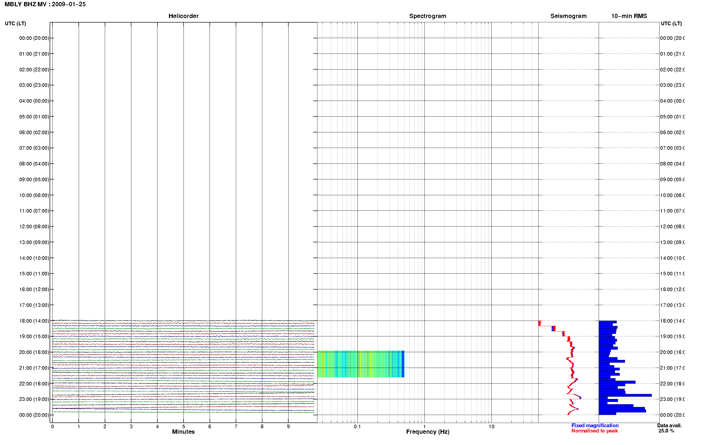This screenshot has width=713, height=445.
Task: Click the red 'Normalised to peak' legend text
Action: point(594,431)
